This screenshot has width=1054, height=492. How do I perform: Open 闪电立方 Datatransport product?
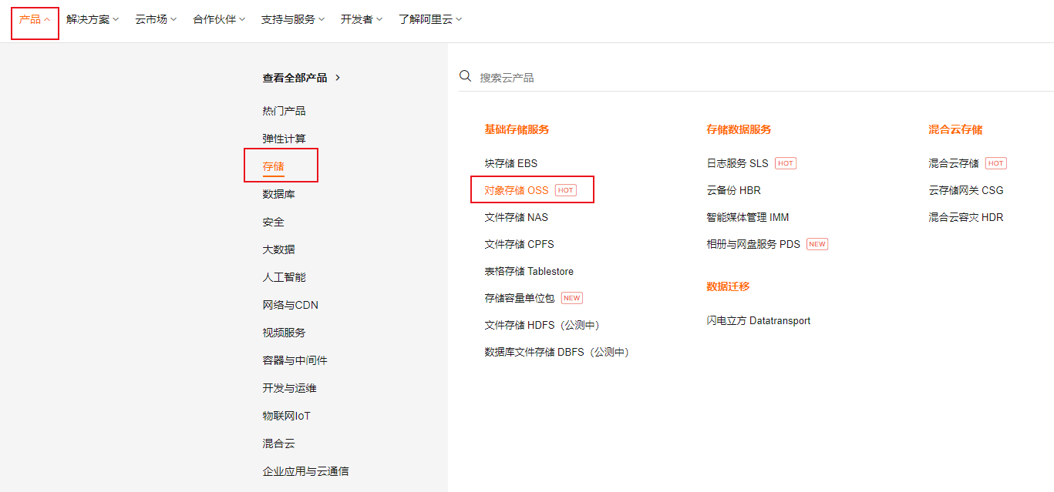click(758, 320)
